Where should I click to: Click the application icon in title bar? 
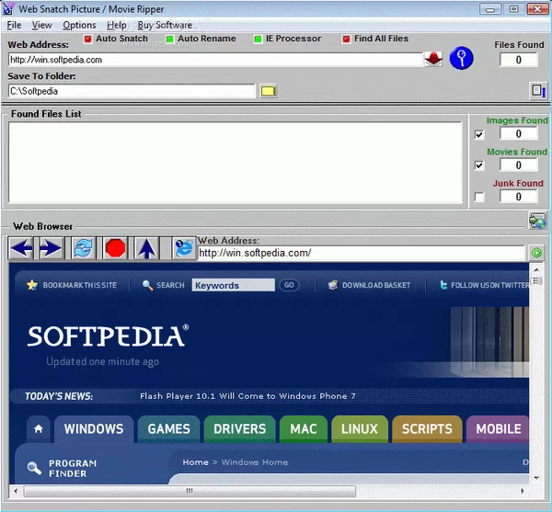(x=8, y=8)
